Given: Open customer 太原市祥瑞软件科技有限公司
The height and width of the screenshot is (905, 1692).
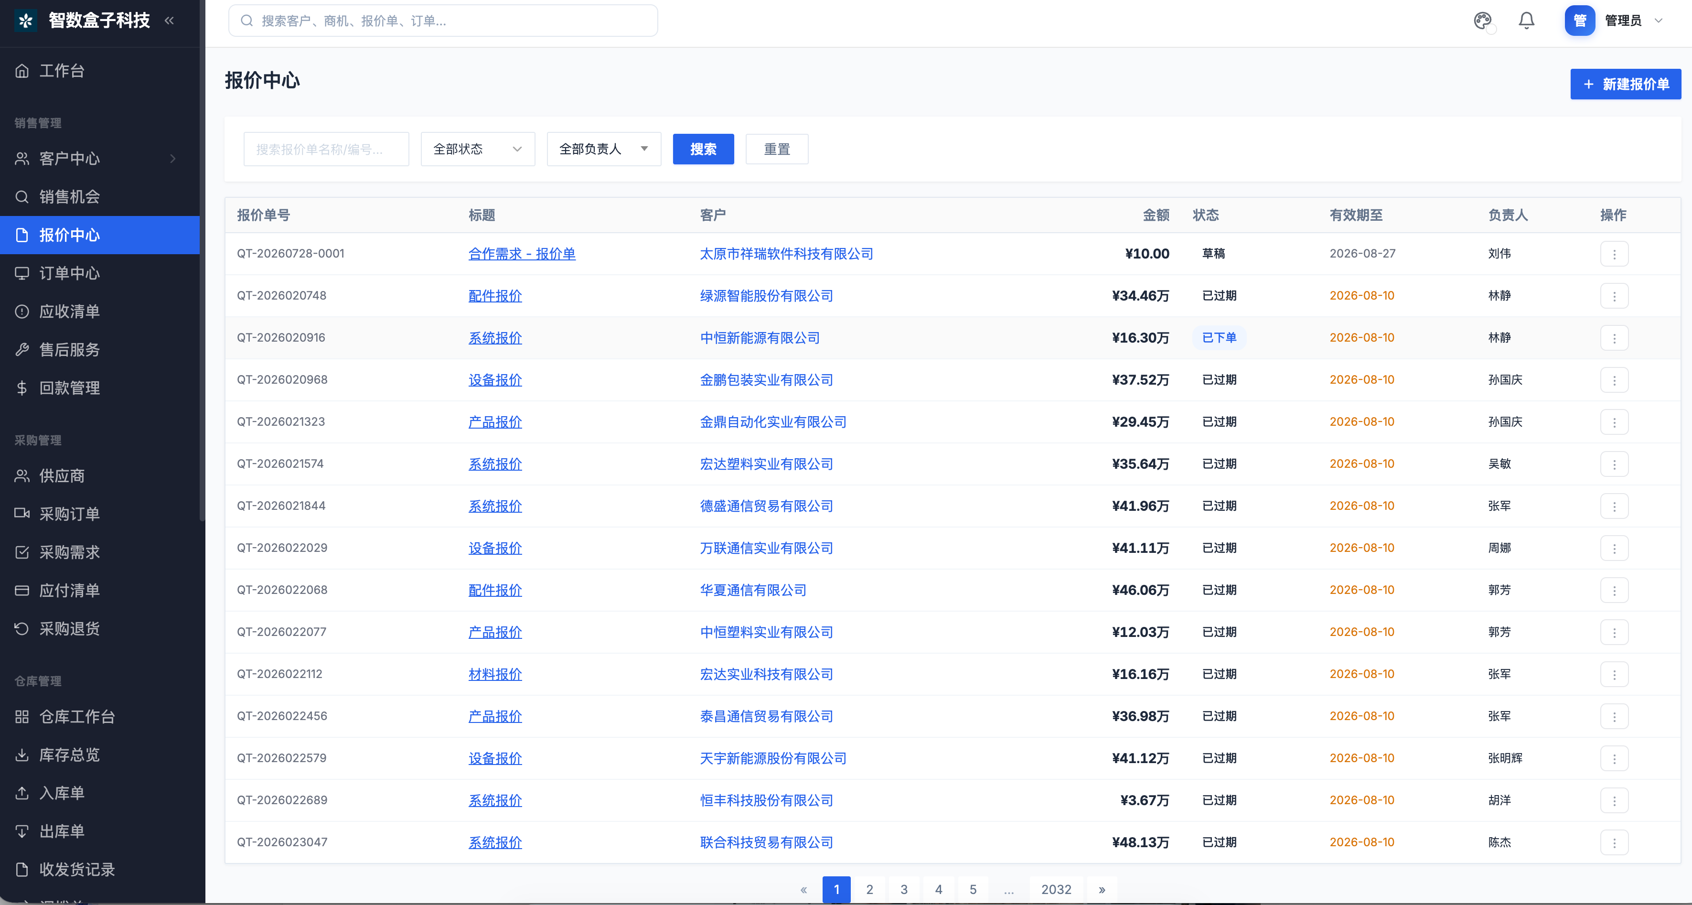Looking at the screenshot, I should click(786, 254).
